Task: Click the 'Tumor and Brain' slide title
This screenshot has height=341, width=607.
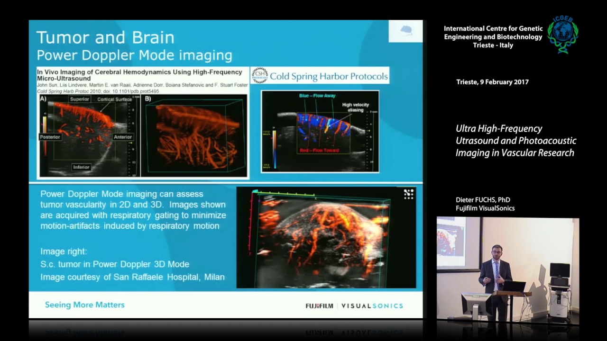Action: tap(105, 37)
